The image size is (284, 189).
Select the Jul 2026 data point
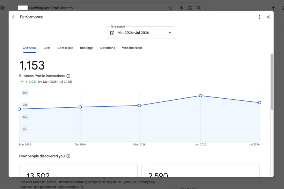click(x=260, y=103)
